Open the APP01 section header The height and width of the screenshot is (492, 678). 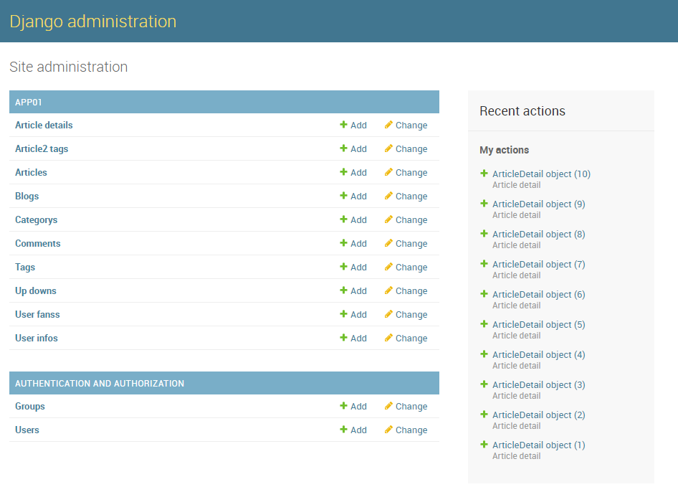click(x=29, y=102)
